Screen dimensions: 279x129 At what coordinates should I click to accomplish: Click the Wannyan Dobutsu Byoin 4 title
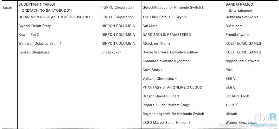pyautogui.click(x=40, y=43)
